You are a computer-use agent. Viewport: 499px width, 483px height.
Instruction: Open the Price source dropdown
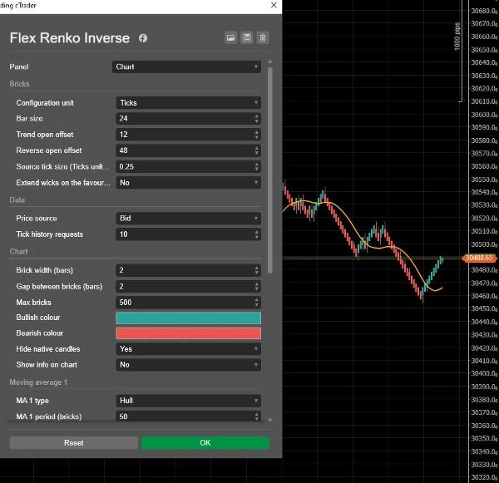point(189,219)
